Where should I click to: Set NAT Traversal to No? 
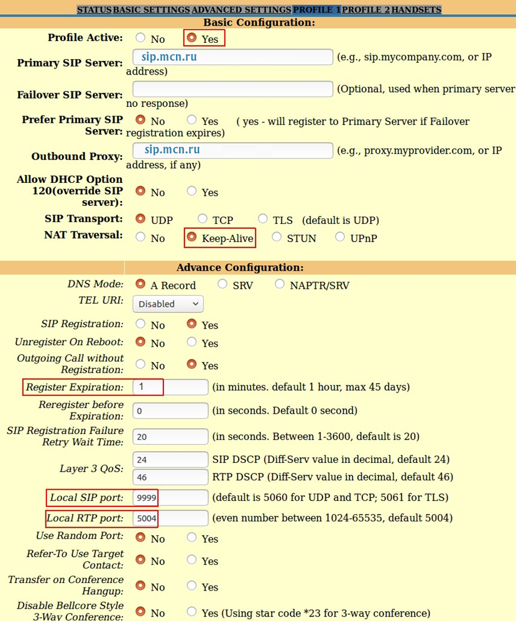coord(141,237)
